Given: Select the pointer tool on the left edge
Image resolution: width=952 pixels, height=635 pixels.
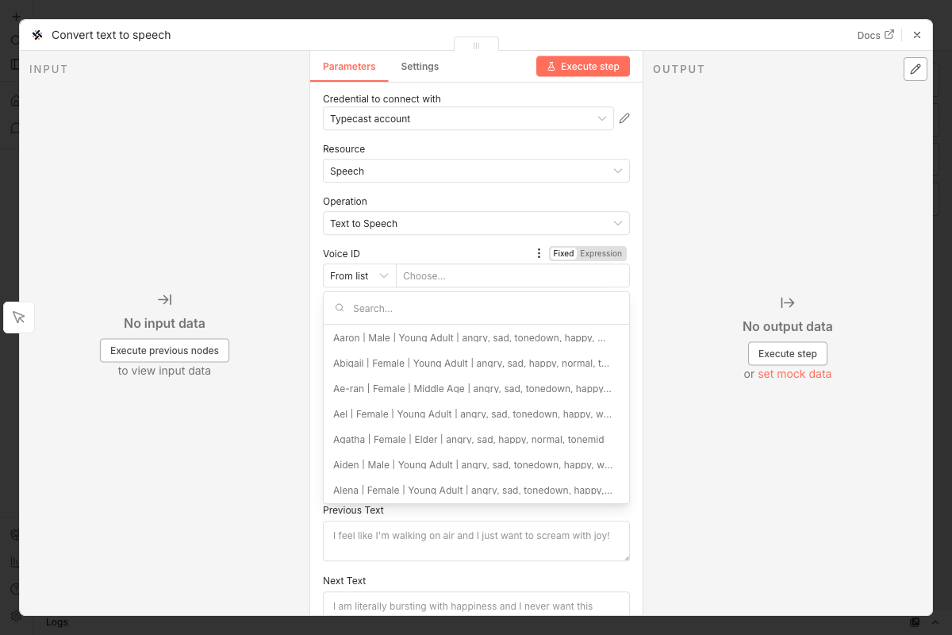Looking at the screenshot, I should pos(18,317).
